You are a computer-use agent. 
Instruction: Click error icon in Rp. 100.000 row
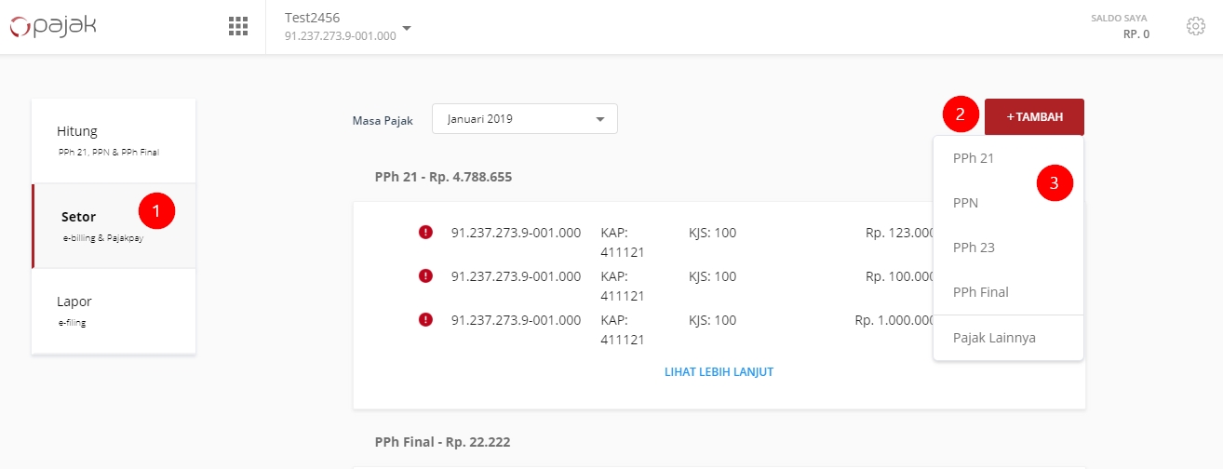click(x=426, y=276)
